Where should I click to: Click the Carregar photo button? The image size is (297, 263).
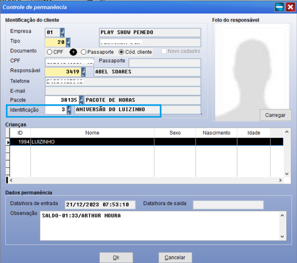[x=275, y=115]
